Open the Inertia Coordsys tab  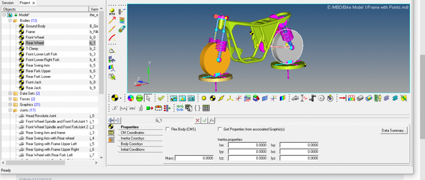pos(140,138)
